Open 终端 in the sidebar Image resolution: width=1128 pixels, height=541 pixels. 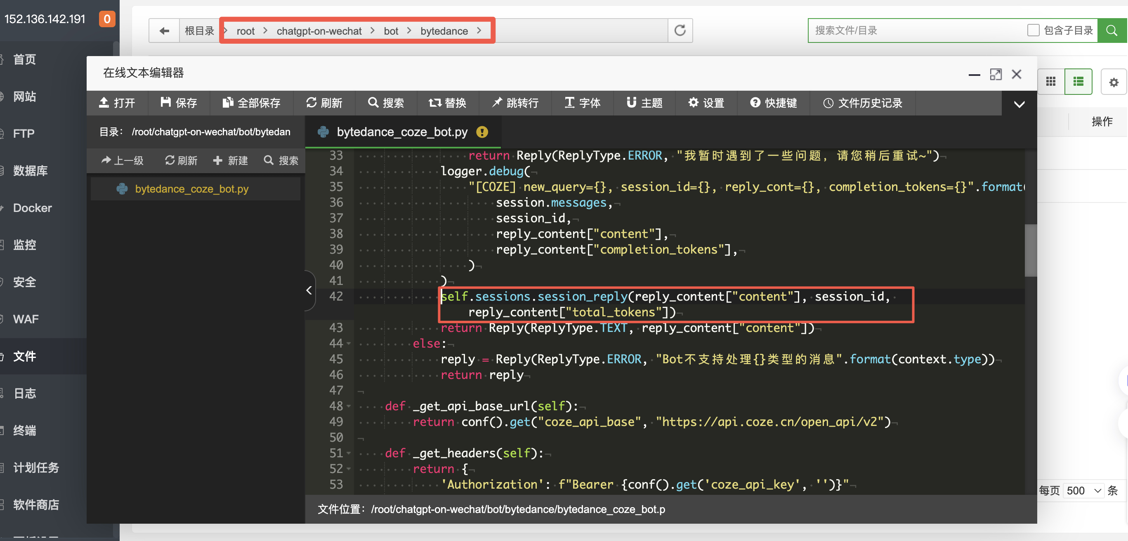click(24, 431)
